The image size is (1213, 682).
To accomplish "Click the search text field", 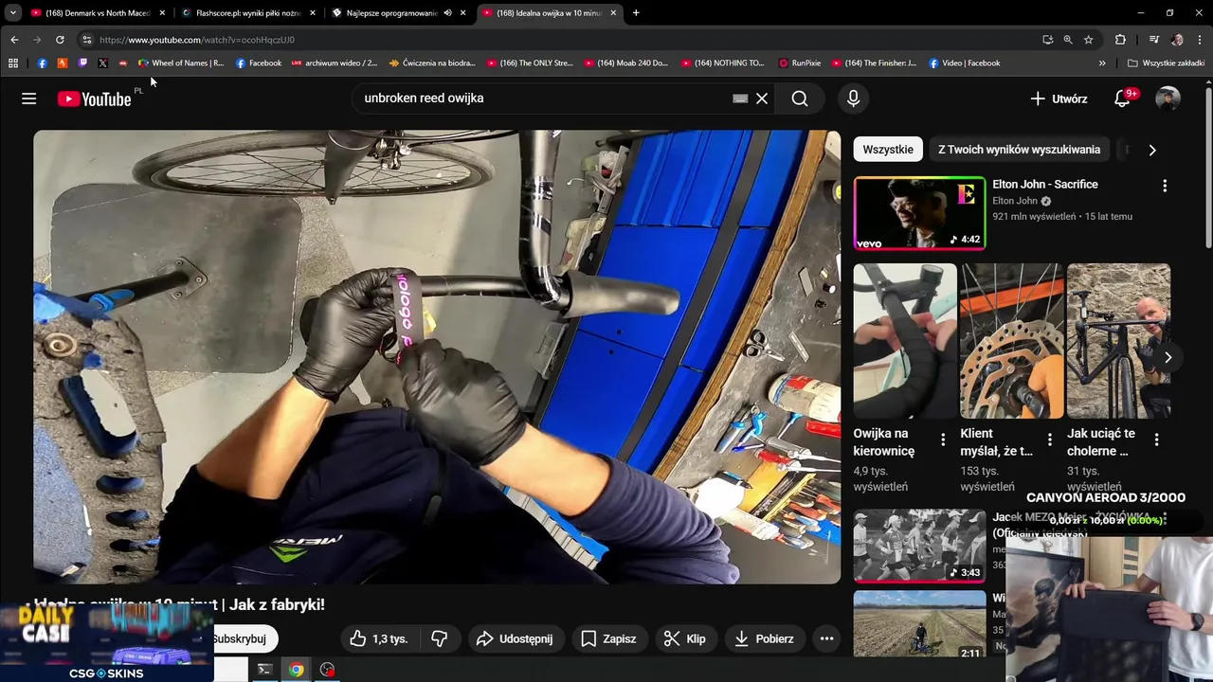I will (x=545, y=99).
